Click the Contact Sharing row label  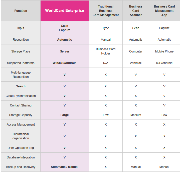(21, 105)
